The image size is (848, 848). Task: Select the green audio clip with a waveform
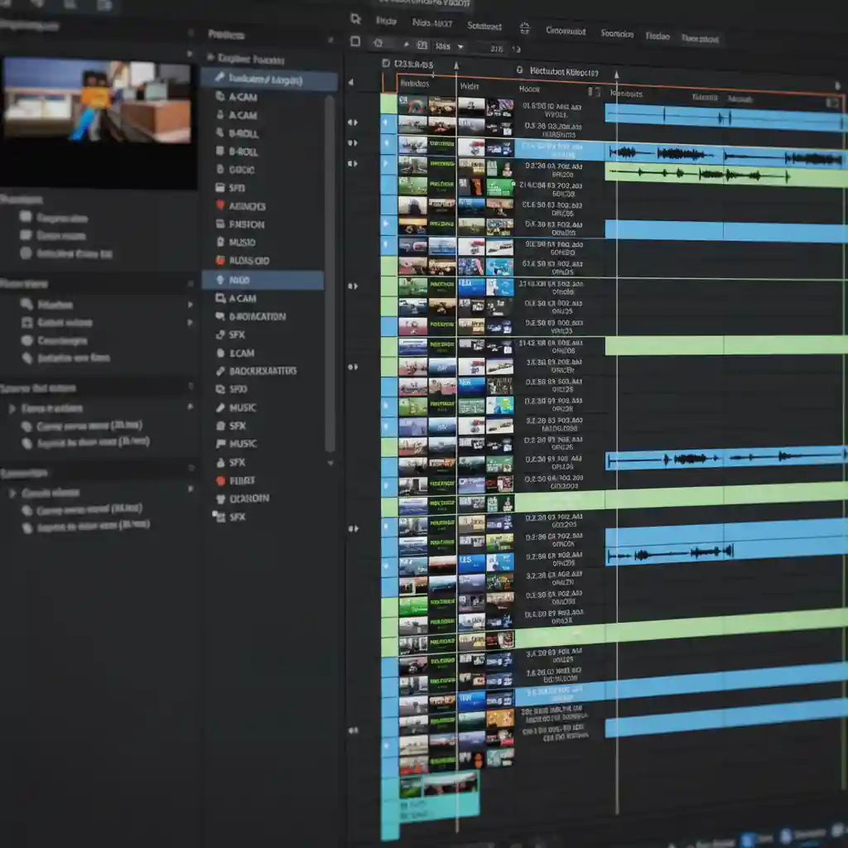(x=726, y=175)
